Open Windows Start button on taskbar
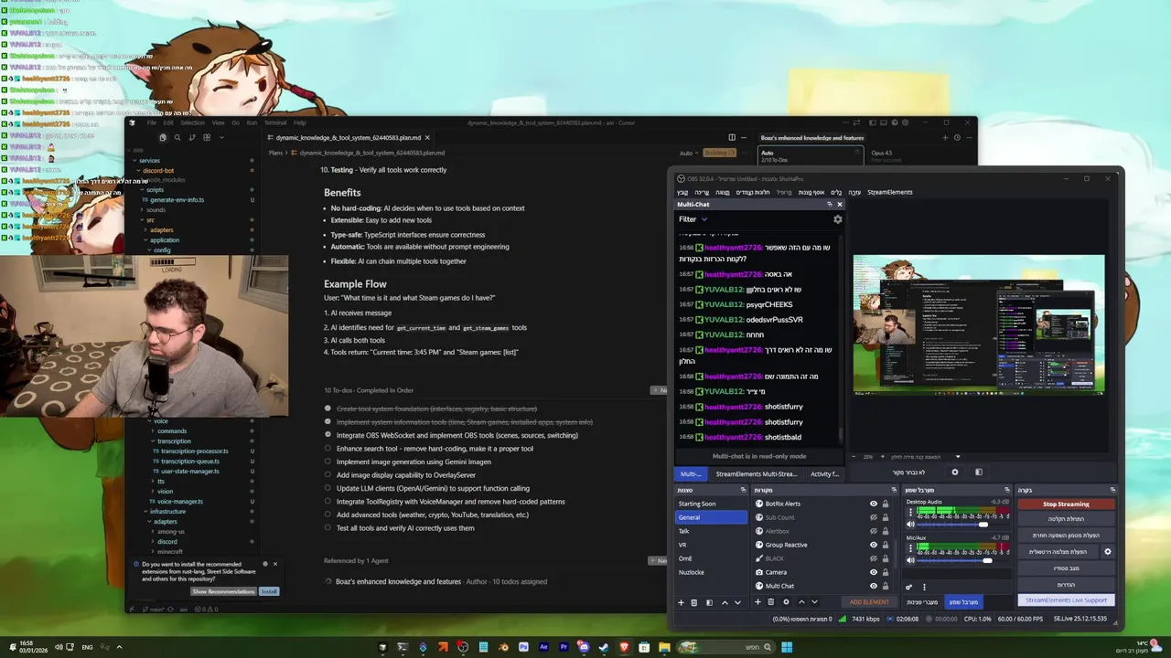The width and height of the screenshot is (1171, 658). coord(787,648)
